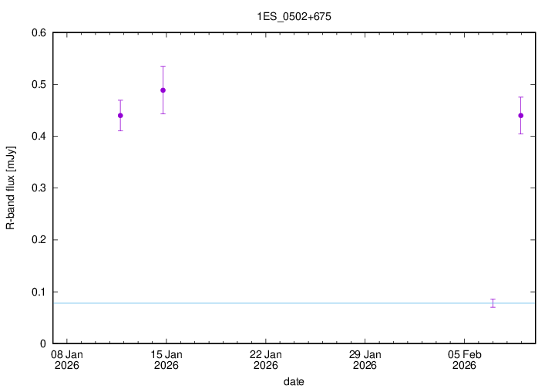Click the 0.4 y-axis tick label
Viewport: 555px width, 389px height.
coord(39,137)
